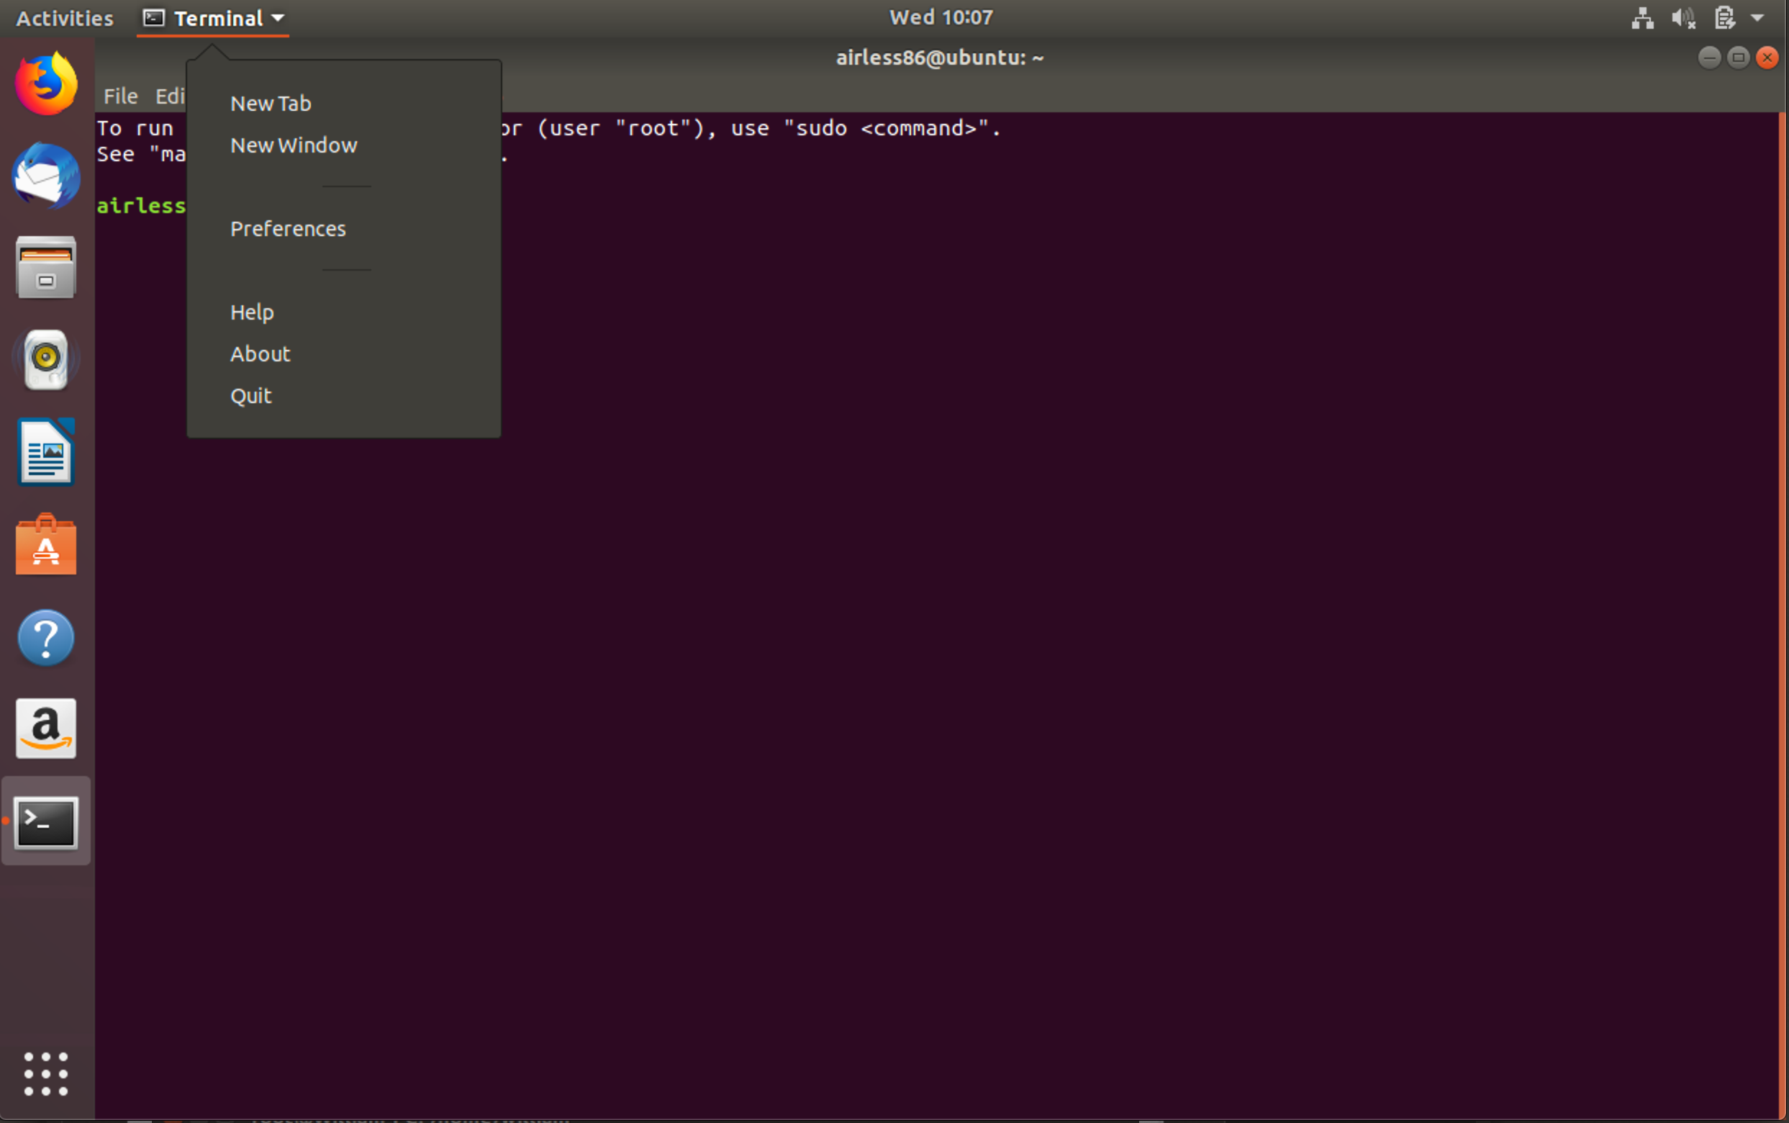Open Rhythmbox music player icon
Image resolution: width=1789 pixels, height=1123 pixels.
pyautogui.click(x=46, y=360)
